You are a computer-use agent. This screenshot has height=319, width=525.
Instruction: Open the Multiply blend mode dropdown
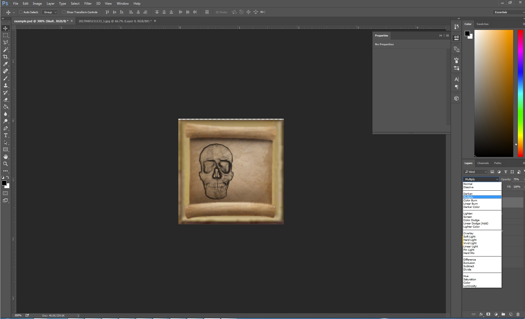[x=481, y=179]
